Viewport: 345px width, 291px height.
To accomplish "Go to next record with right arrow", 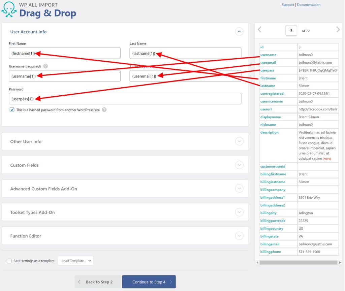I will pos(338,30).
